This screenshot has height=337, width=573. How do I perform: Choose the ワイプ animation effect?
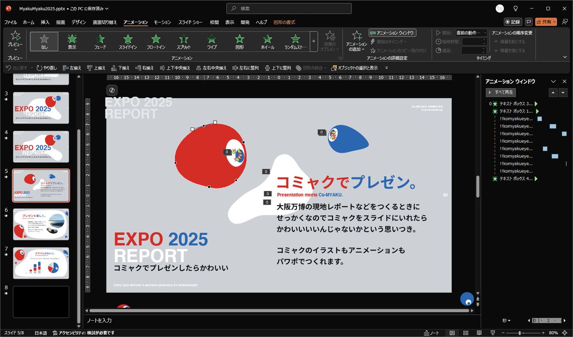pyautogui.click(x=212, y=40)
